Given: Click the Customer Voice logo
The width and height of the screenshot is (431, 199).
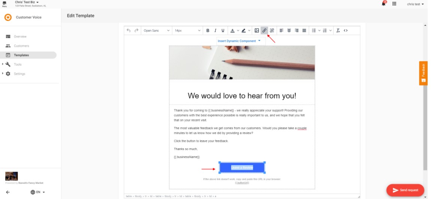Looking at the screenshot, I should 8,17.
